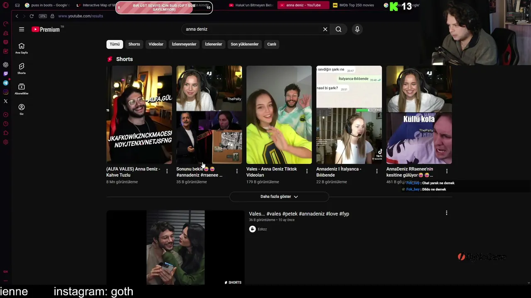Select the Canlı filter chip

click(272, 44)
